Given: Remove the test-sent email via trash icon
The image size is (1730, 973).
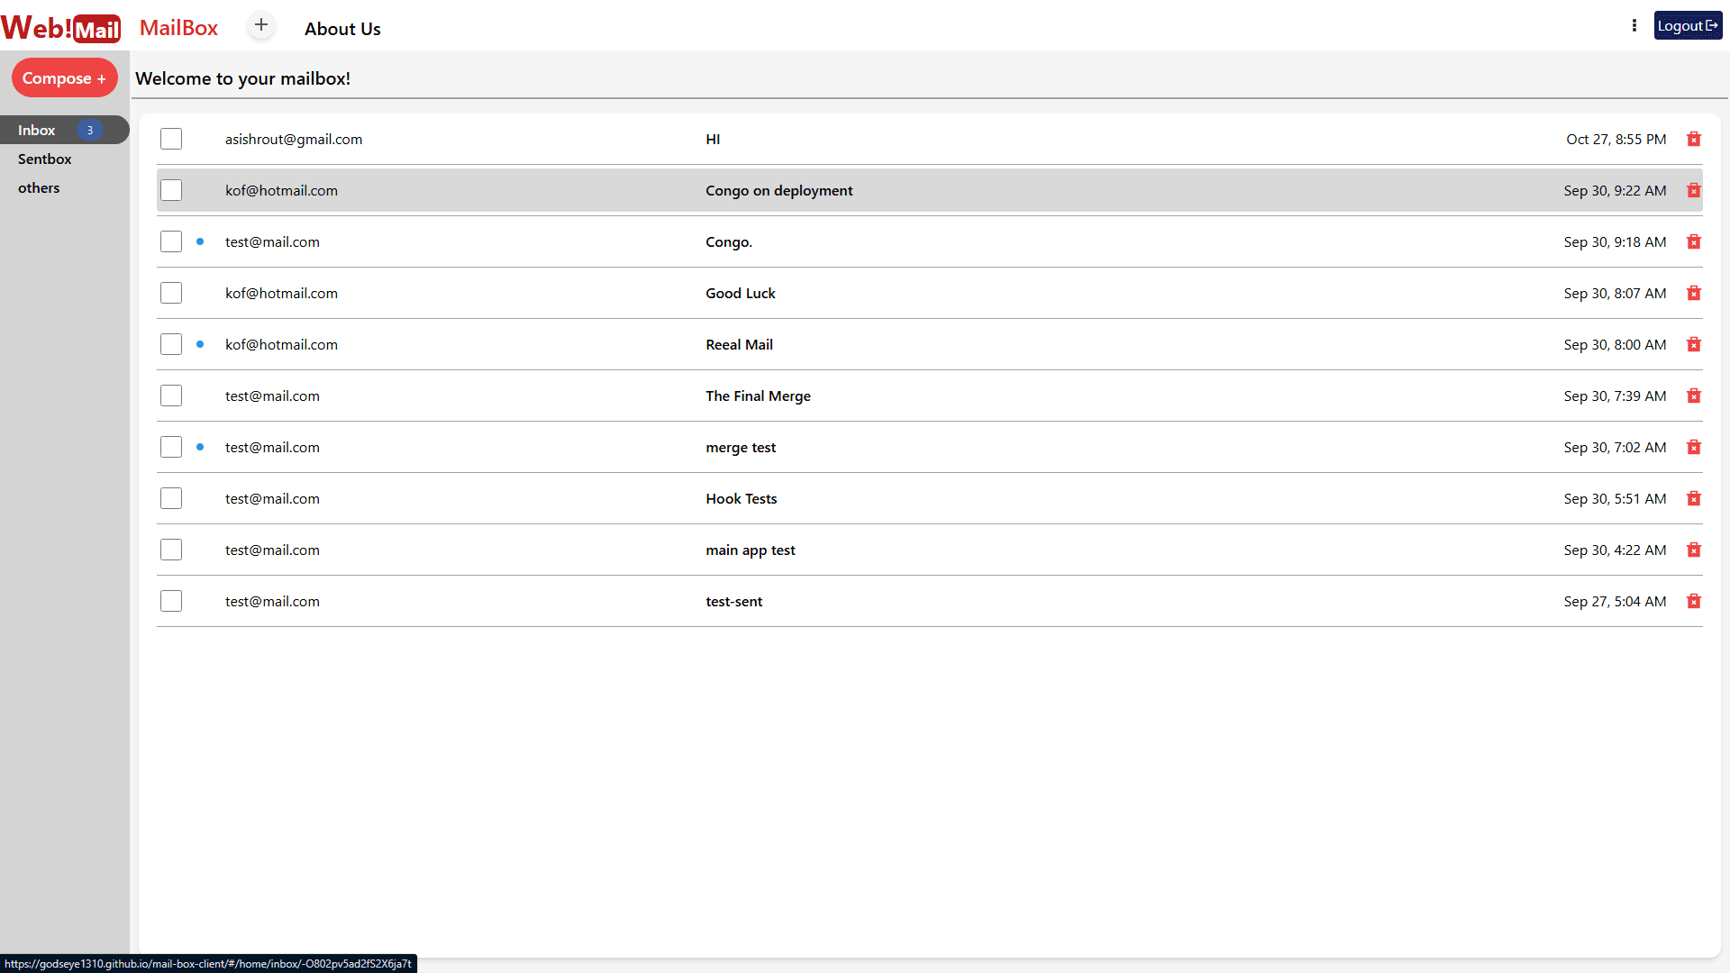Looking at the screenshot, I should (x=1693, y=601).
